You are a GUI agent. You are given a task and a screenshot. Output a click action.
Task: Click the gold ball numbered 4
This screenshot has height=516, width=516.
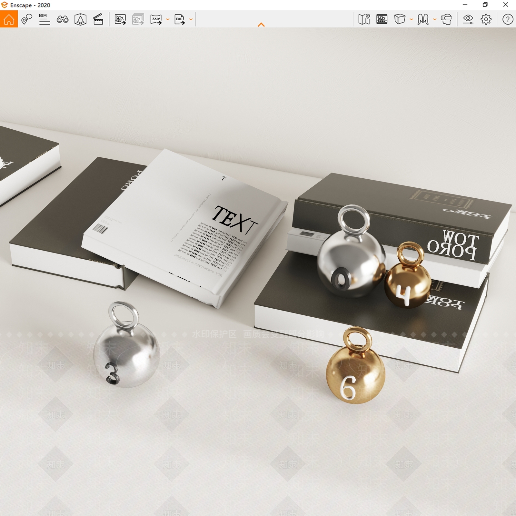click(x=408, y=284)
